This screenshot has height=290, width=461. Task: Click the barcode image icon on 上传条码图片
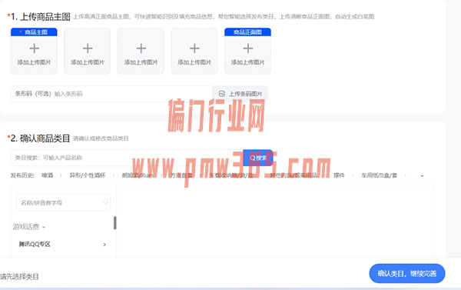[x=222, y=94]
